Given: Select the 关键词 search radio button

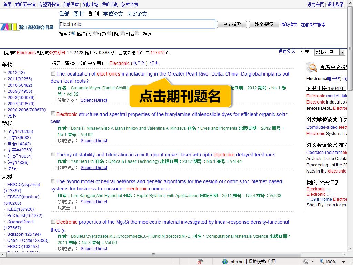Looking at the screenshot, I should (137, 33).
